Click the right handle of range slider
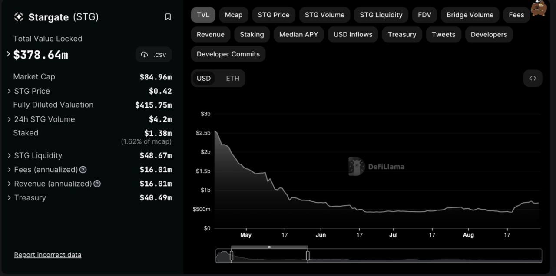 308,256
